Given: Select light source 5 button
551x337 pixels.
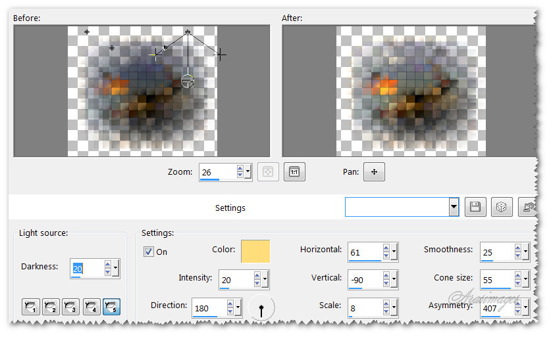Looking at the screenshot, I should click(112, 307).
